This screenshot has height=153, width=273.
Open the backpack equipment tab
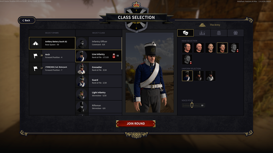(x=219, y=33)
